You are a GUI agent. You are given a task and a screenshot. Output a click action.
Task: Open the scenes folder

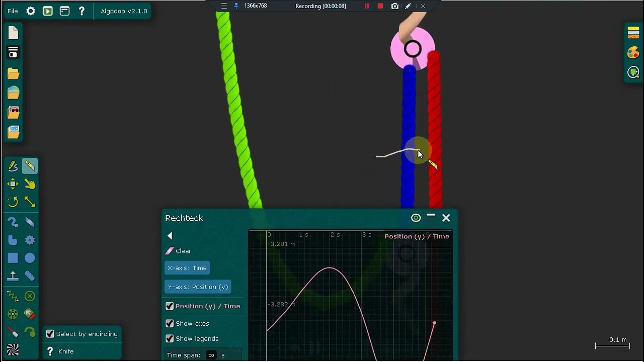(13, 74)
